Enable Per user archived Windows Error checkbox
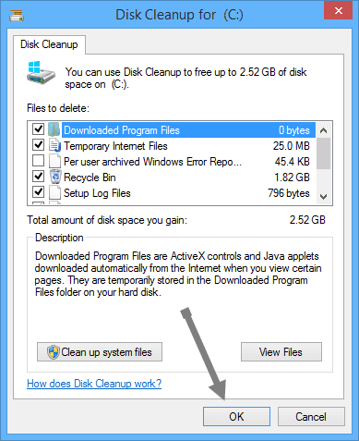This screenshot has height=441, width=359. 38,161
